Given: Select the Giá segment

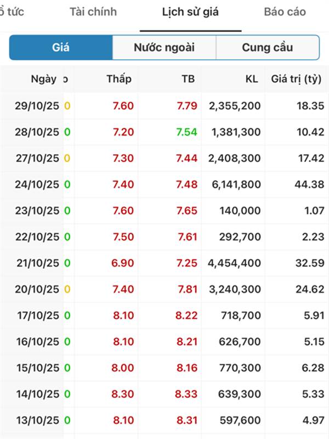Looking at the screenshot, I should [61, 48].
